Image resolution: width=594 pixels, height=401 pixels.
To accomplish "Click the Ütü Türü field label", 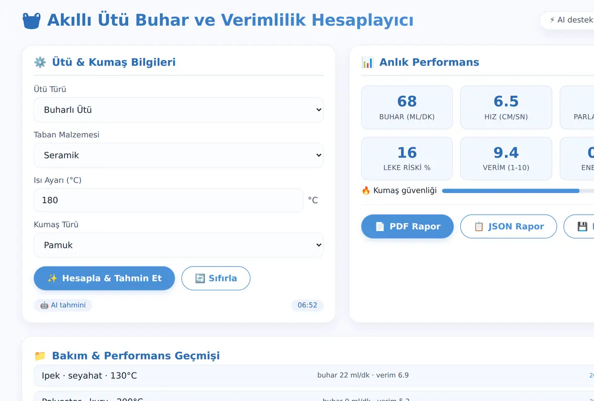I will coord(50,89).
